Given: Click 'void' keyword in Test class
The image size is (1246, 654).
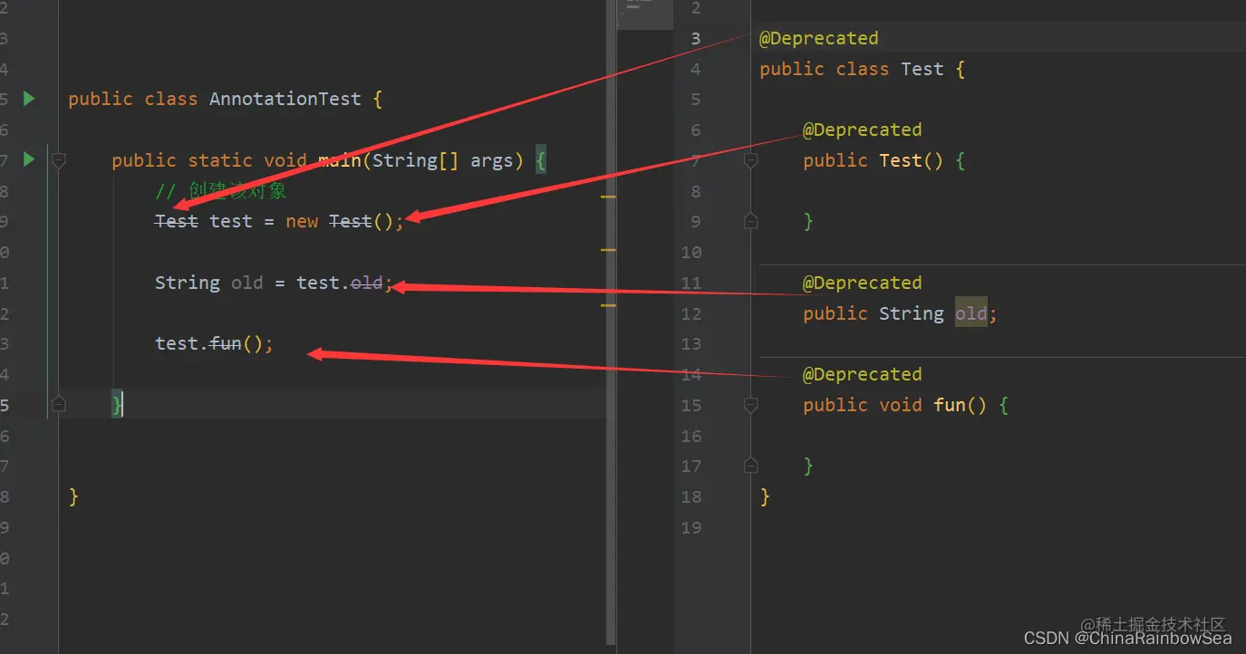Looking at the screenshot, I should [901, 405].
